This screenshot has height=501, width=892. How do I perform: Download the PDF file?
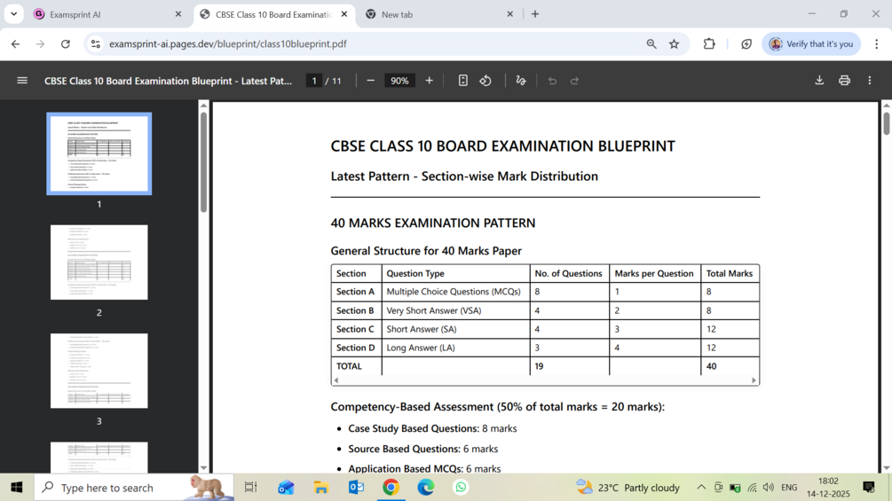[x=819, y=81]
